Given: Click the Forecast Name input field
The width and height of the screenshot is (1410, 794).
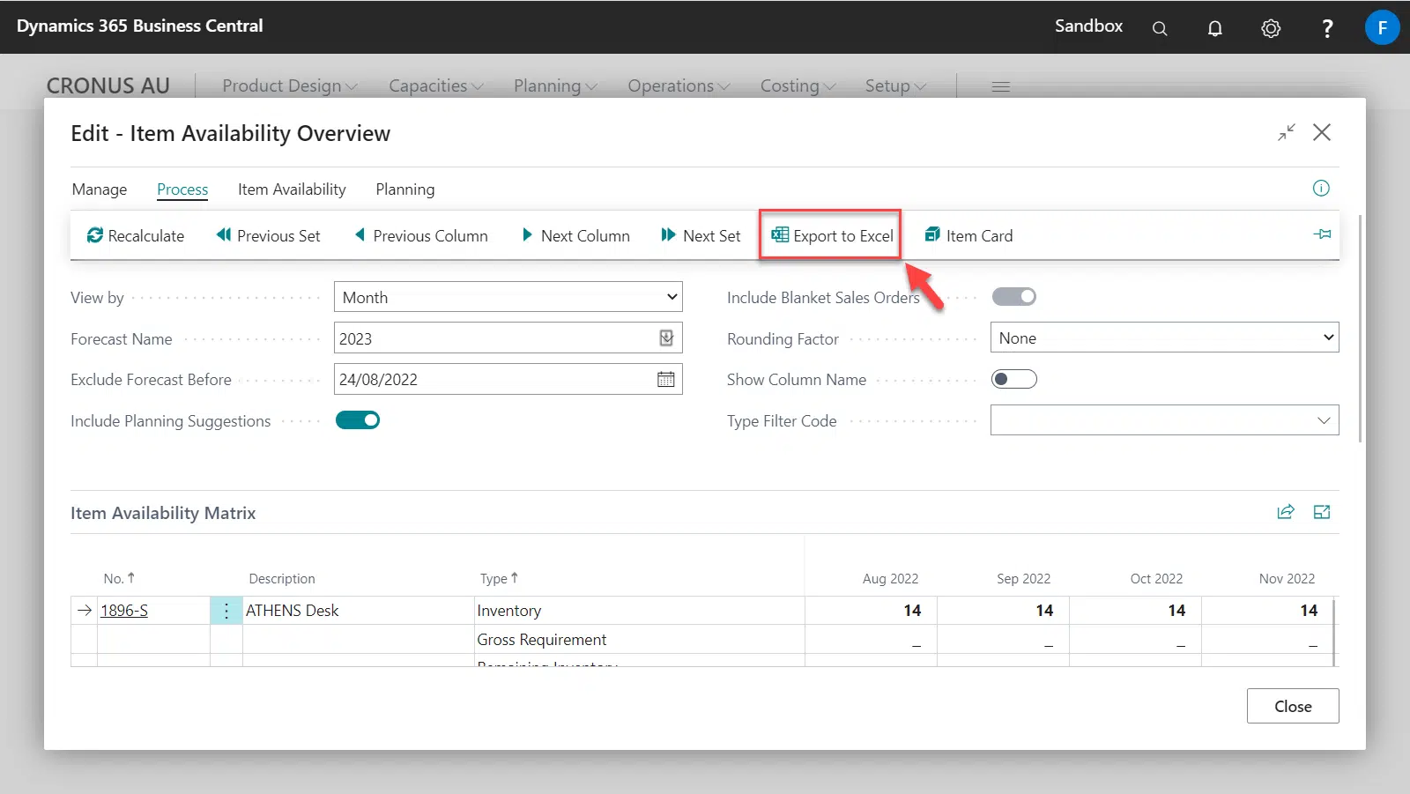Looking at the screenshot, I should [x=493, y=338].
